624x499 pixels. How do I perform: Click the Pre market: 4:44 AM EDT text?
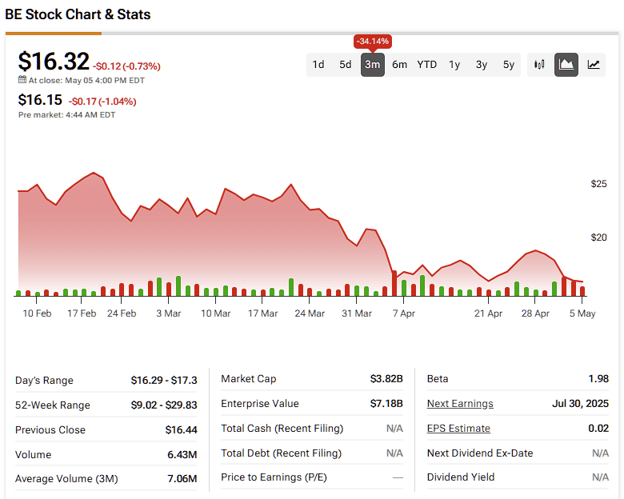[x=67, y=115]
